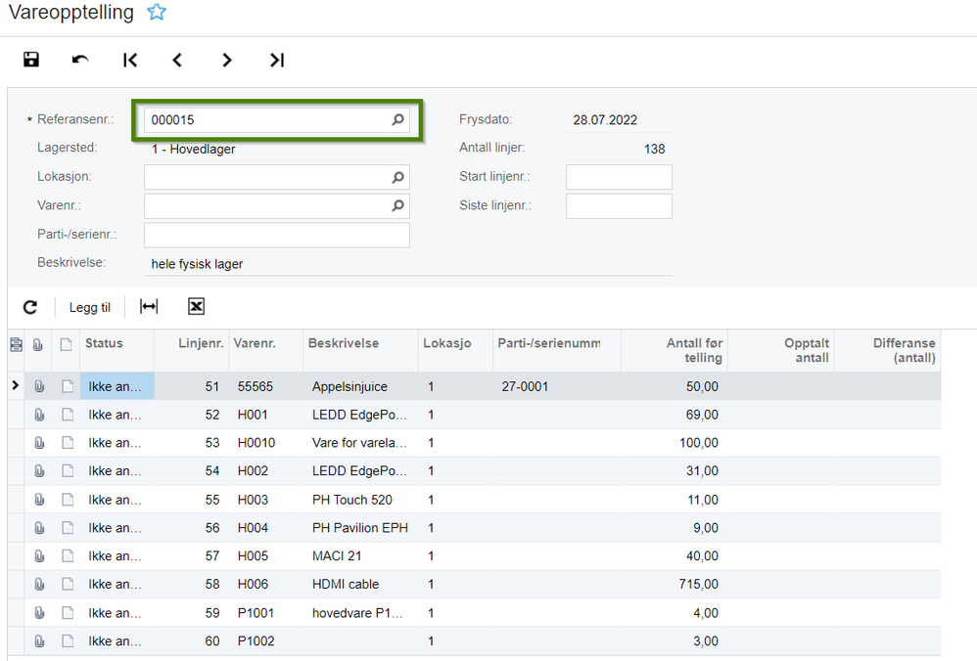This screenshot has height=661, width=977.
Task: Click Legg til button
Action: click(90, 307)
